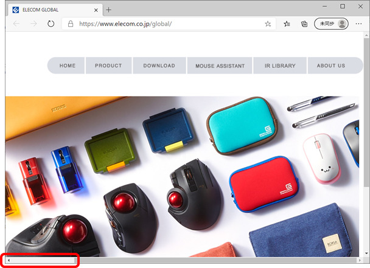Screen dimensions: 370x268
Task: Click the address bar URL field
Action: [169, 24]
